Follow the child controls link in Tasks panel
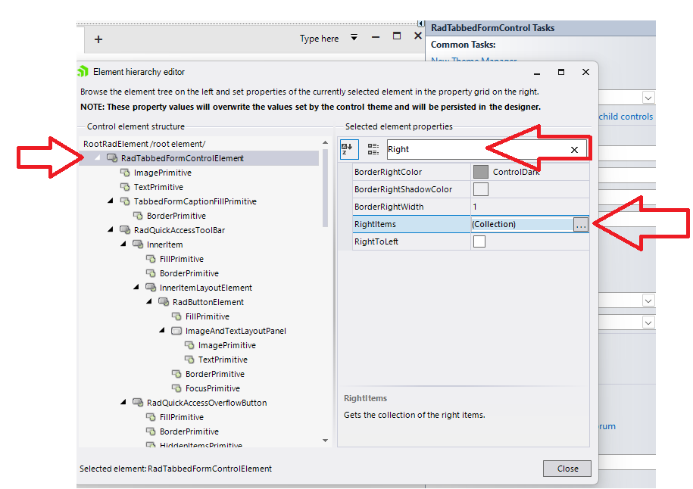The height and width of the screenshot is (489, 693). (626, 117)
